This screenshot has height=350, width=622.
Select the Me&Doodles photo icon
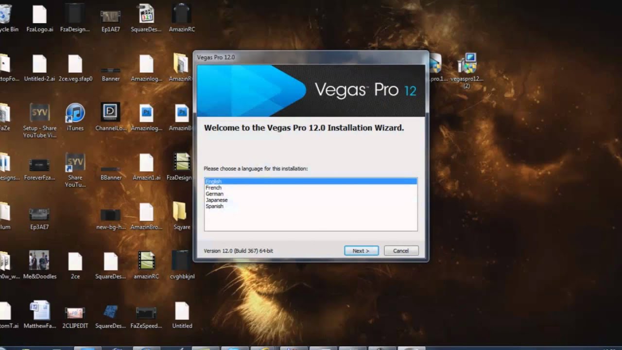40,265
